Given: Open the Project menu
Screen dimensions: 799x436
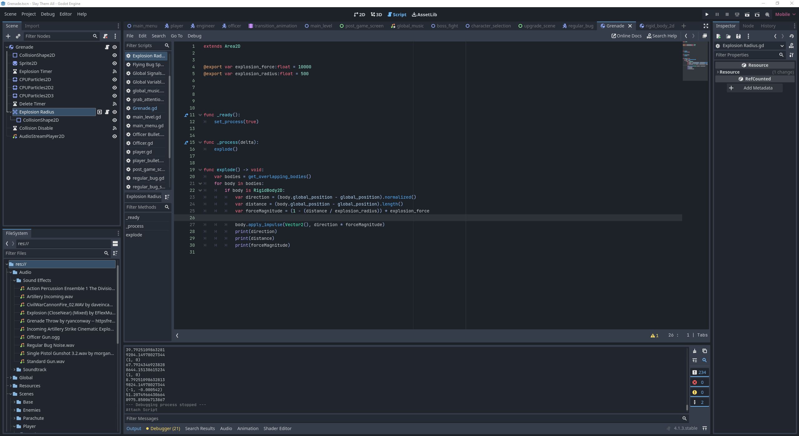Looking at the screenshot, I should 28,14.
